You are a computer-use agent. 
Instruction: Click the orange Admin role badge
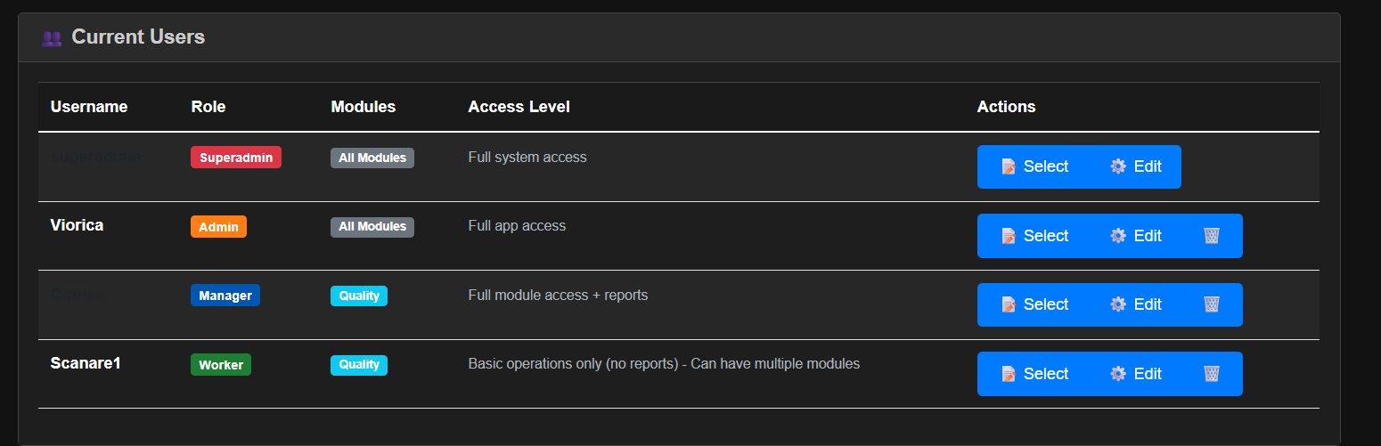coord(218,227)
